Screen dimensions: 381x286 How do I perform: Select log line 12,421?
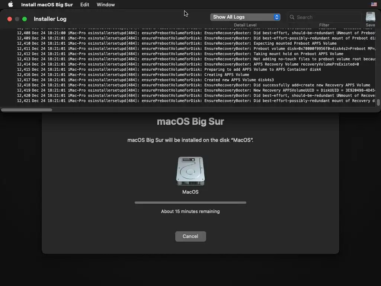click(196, 101)
